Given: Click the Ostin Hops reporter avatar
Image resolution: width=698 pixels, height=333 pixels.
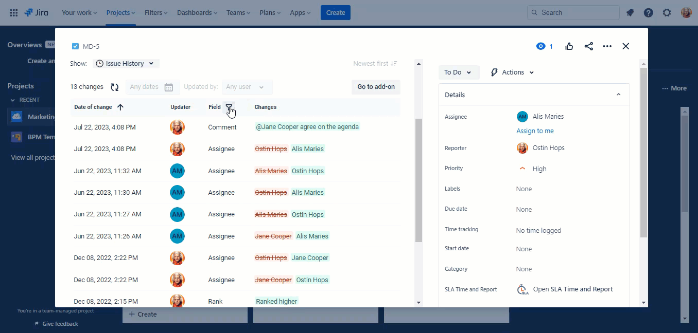Looking at the screenshot, I should point(522,148).
